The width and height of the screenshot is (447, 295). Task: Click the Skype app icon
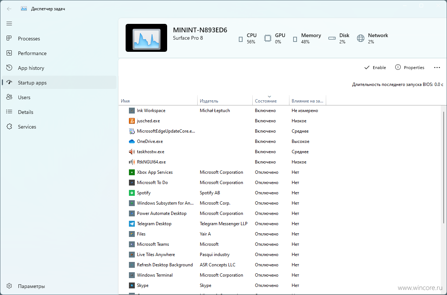click(132, 285)
